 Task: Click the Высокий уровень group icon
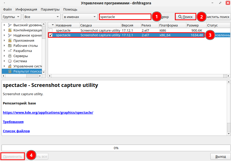[x=10, y=25]
